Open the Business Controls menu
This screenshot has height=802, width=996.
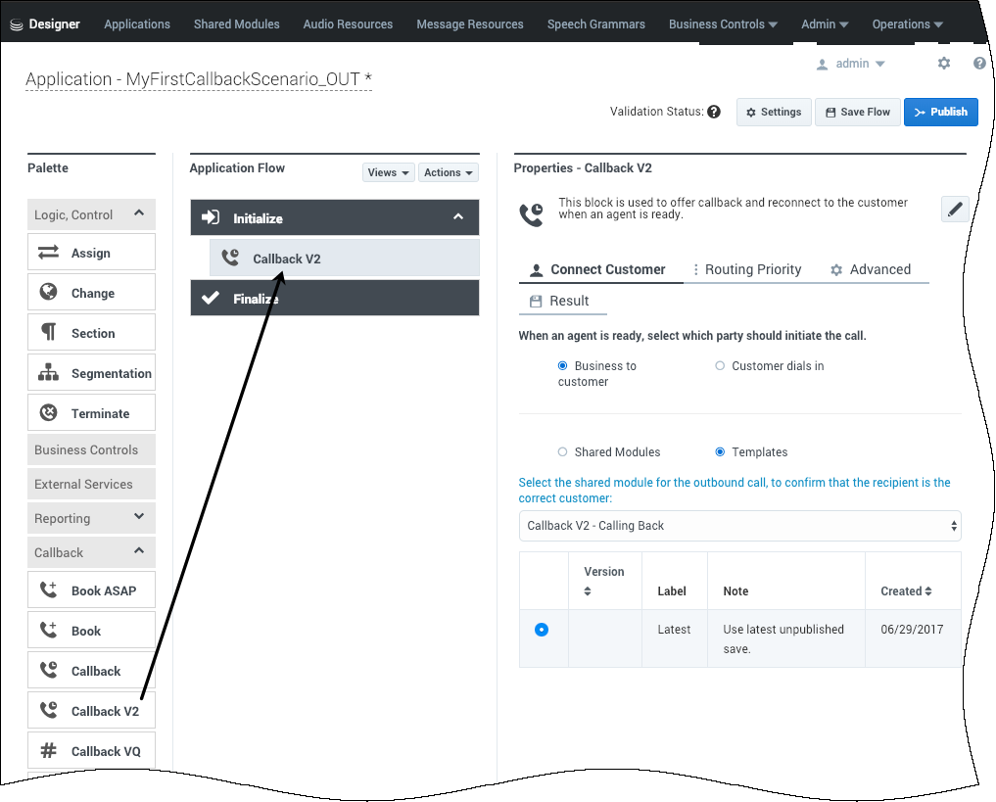coord(723,24)
